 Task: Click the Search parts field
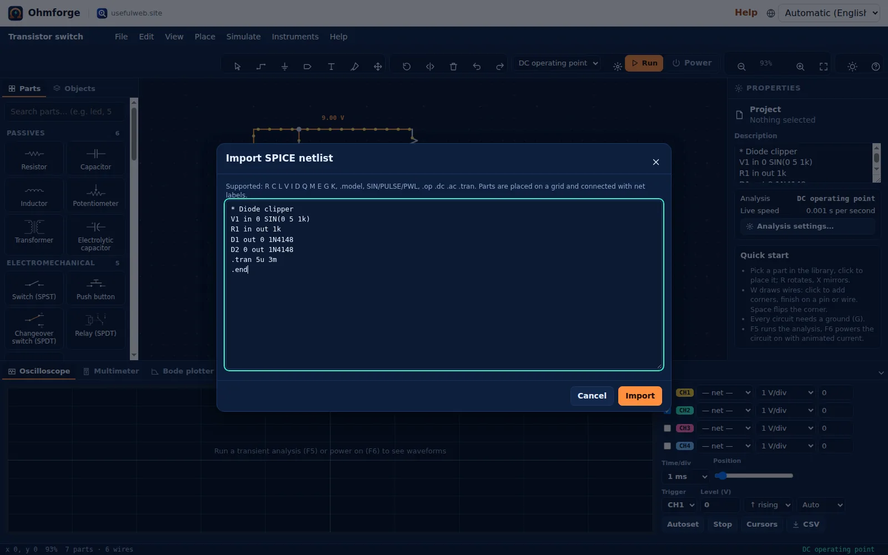[x=65, y=112]
